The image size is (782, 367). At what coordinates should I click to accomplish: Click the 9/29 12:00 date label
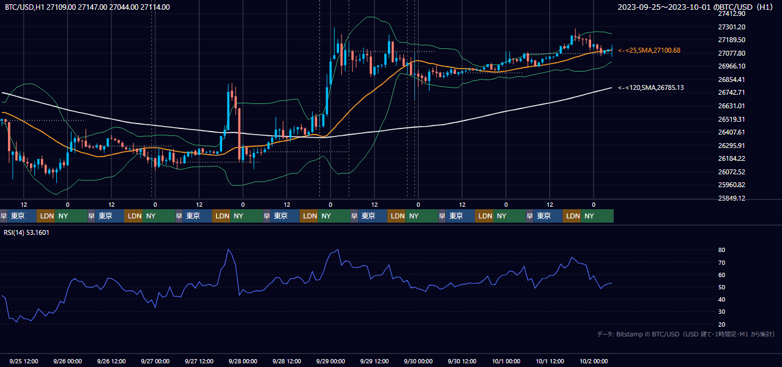374,361
